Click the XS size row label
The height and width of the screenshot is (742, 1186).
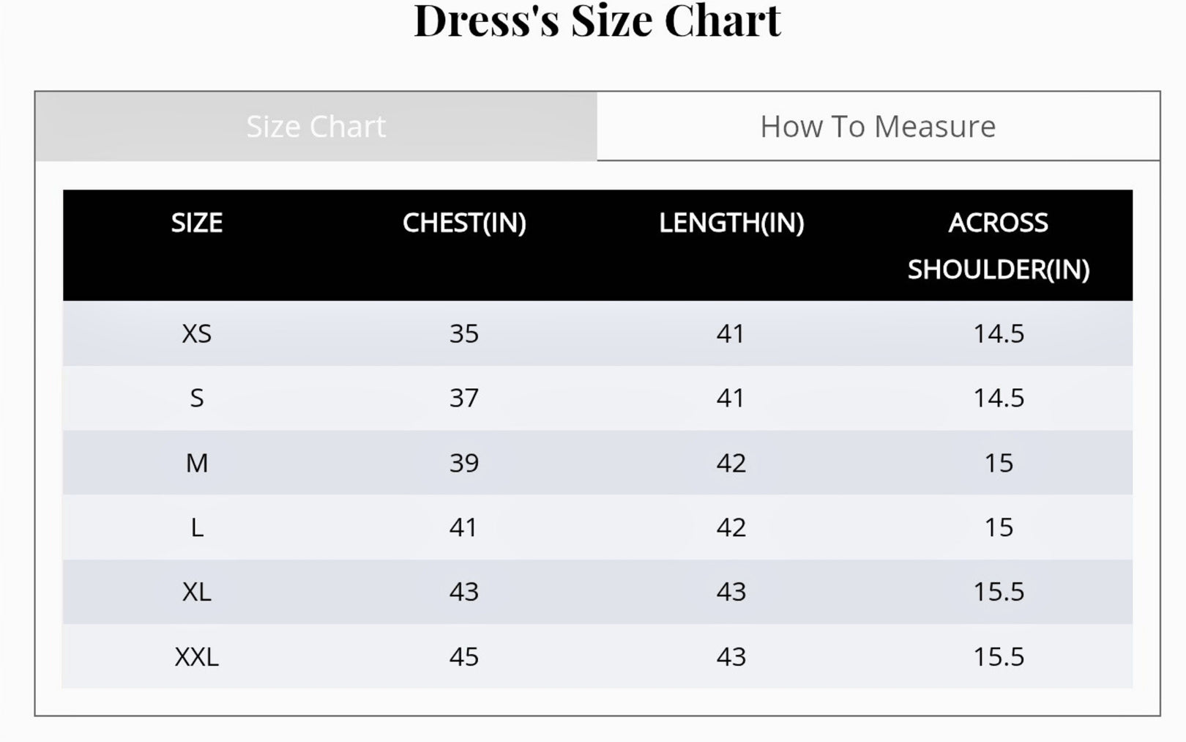click(x=197, y=334)
